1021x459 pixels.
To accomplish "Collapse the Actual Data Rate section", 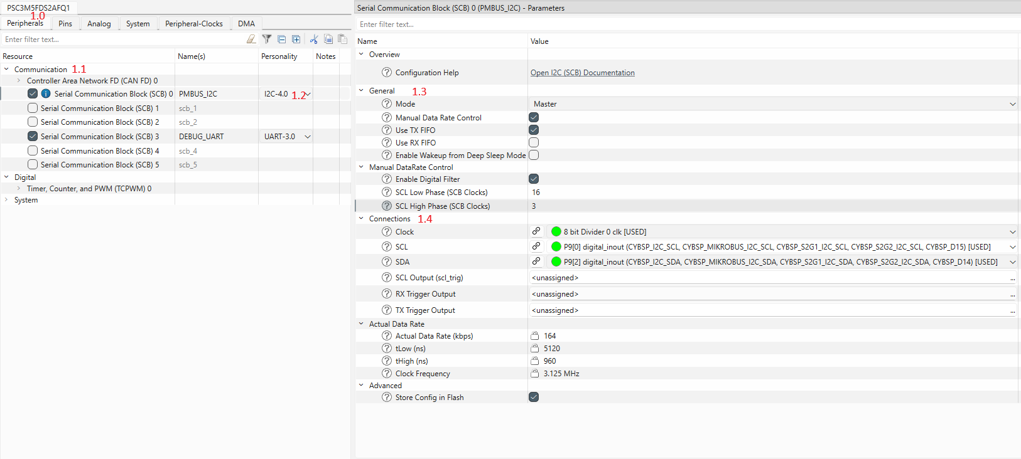I will (x=361, y=324).
